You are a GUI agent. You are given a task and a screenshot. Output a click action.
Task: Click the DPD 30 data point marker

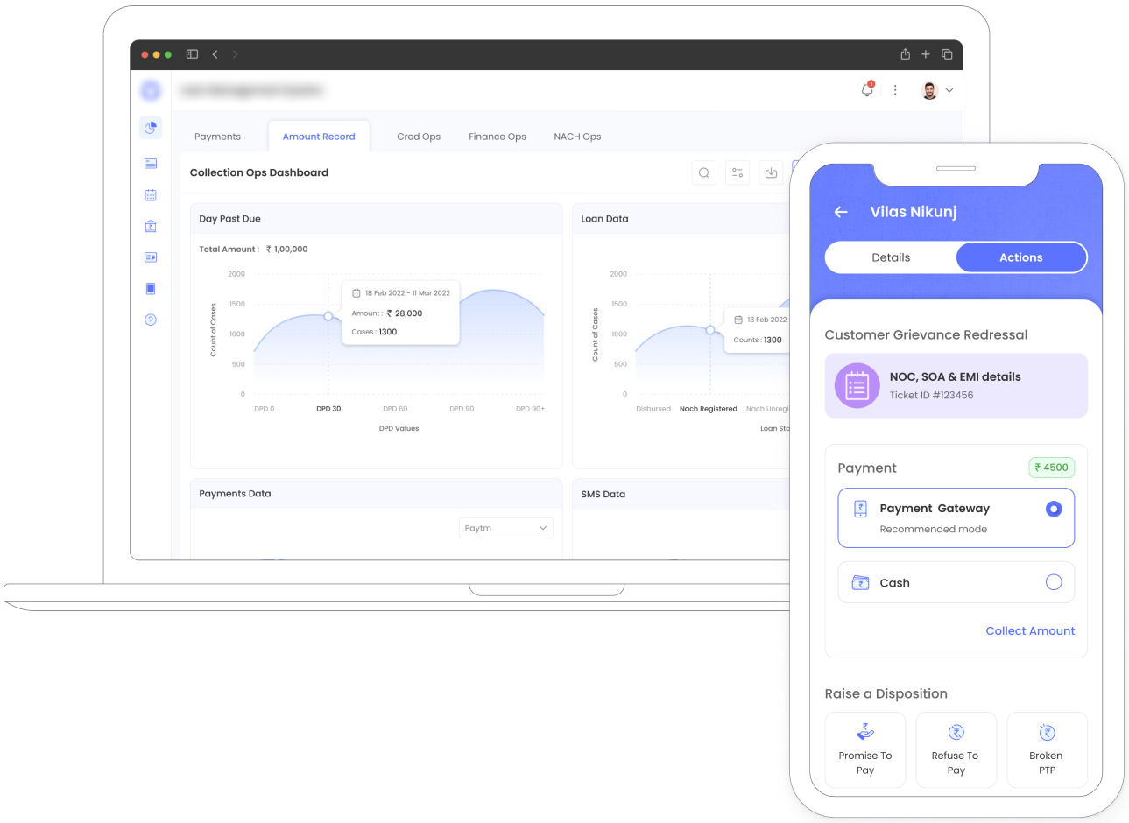[328, 316]
